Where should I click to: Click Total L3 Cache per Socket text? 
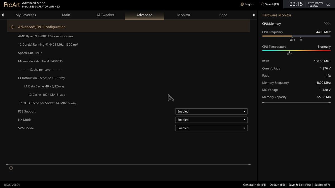point(47,103)
